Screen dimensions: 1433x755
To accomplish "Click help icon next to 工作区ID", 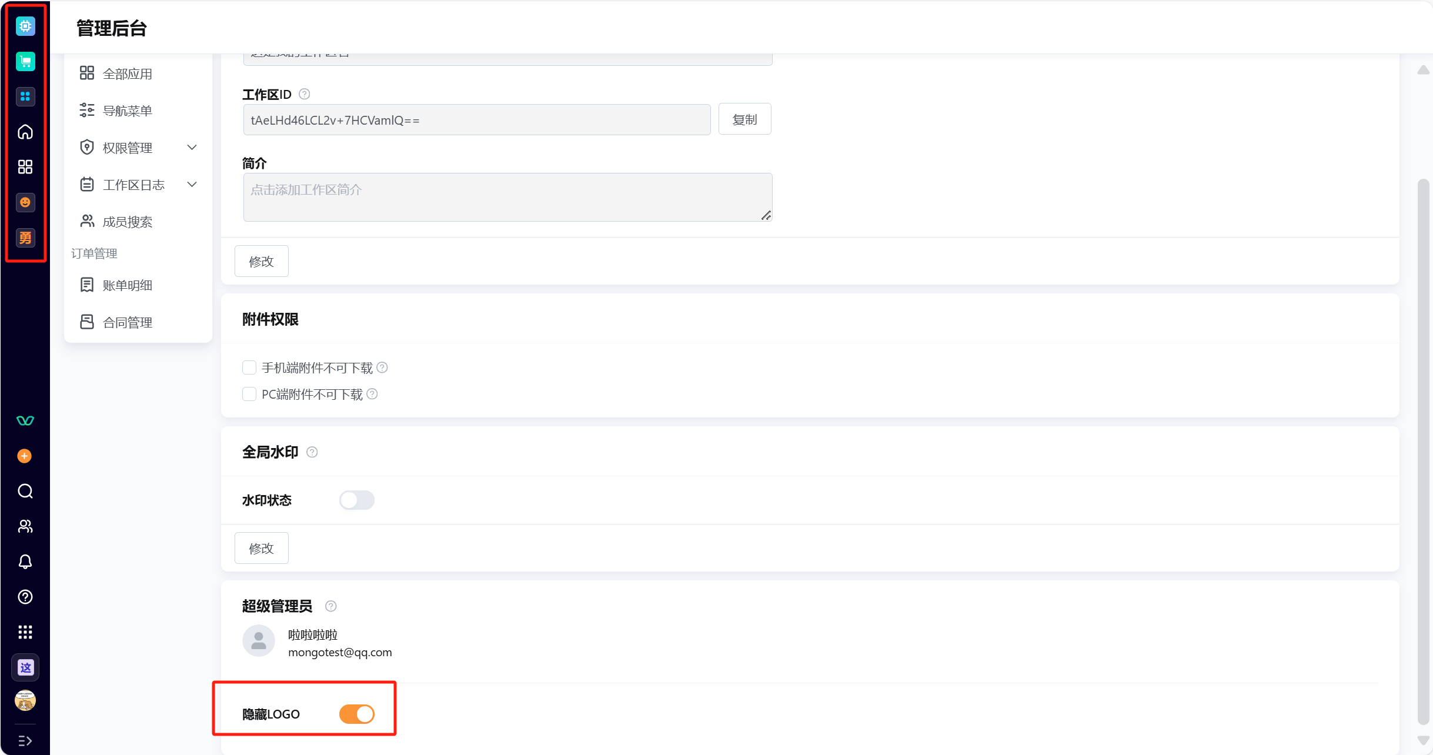I will tap(304, 94).
